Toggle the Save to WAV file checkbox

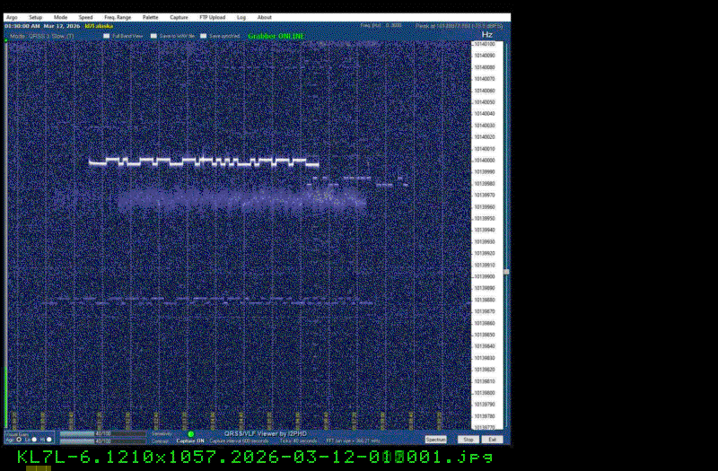(x=153, y=36)
